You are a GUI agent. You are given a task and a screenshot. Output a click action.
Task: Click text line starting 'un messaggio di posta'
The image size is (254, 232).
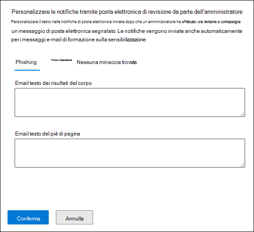pyautogui.click(x=127, y=31)
